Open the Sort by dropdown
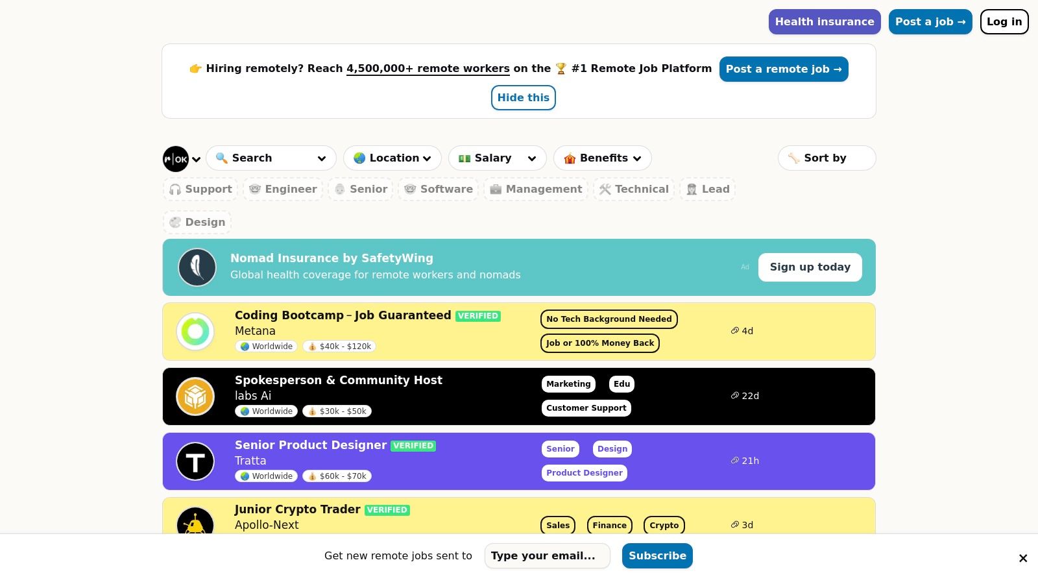The height and width of the screenshot is (584, 1038). pos(827,158)
